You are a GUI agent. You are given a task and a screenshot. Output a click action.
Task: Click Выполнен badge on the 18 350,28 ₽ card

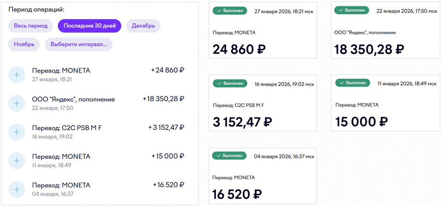pyautogui.click(x=352, y=11)
